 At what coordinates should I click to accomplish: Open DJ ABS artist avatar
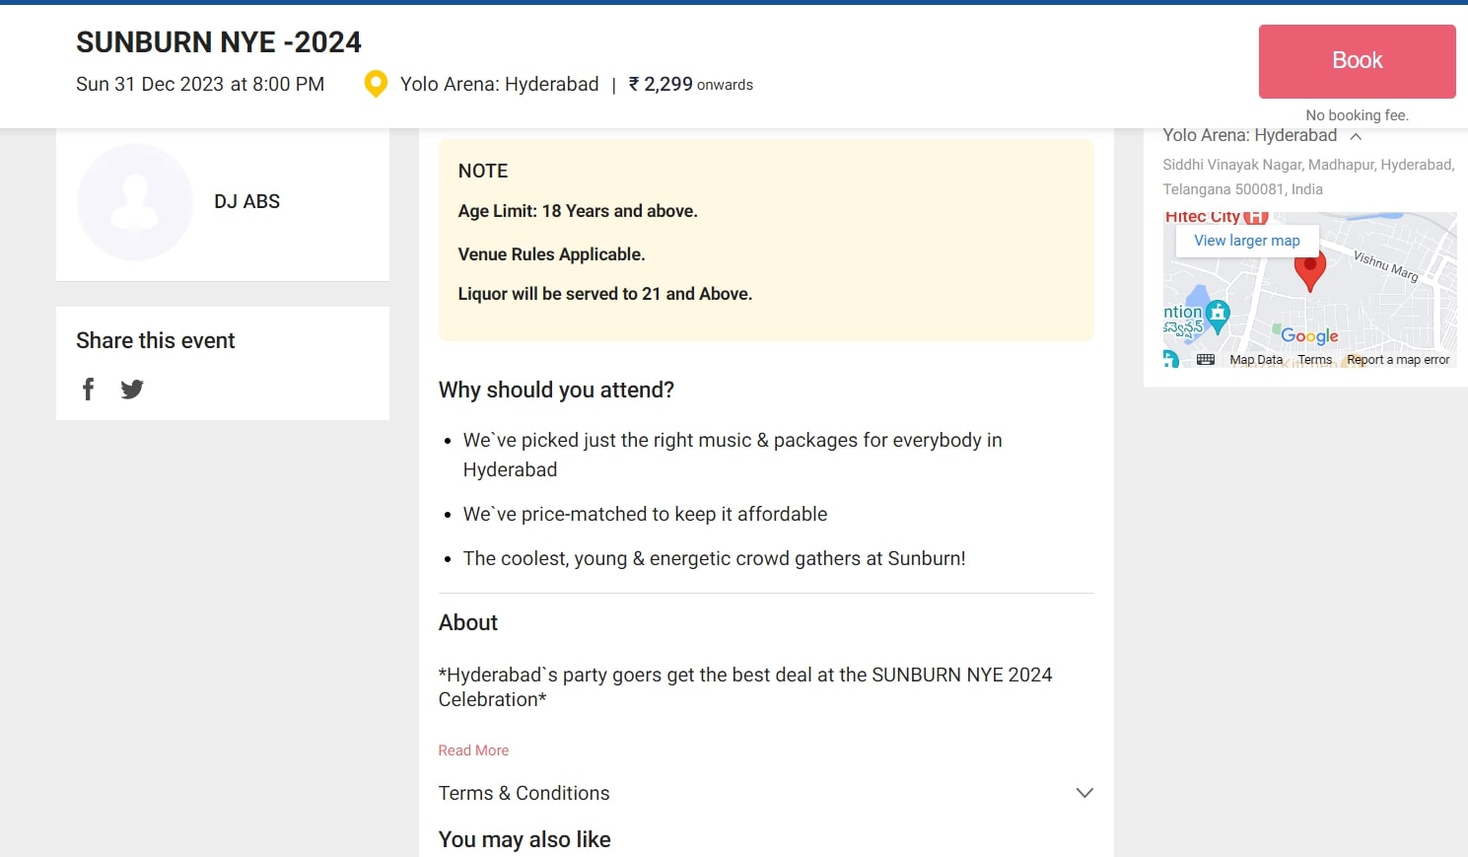tap(135, 202)
